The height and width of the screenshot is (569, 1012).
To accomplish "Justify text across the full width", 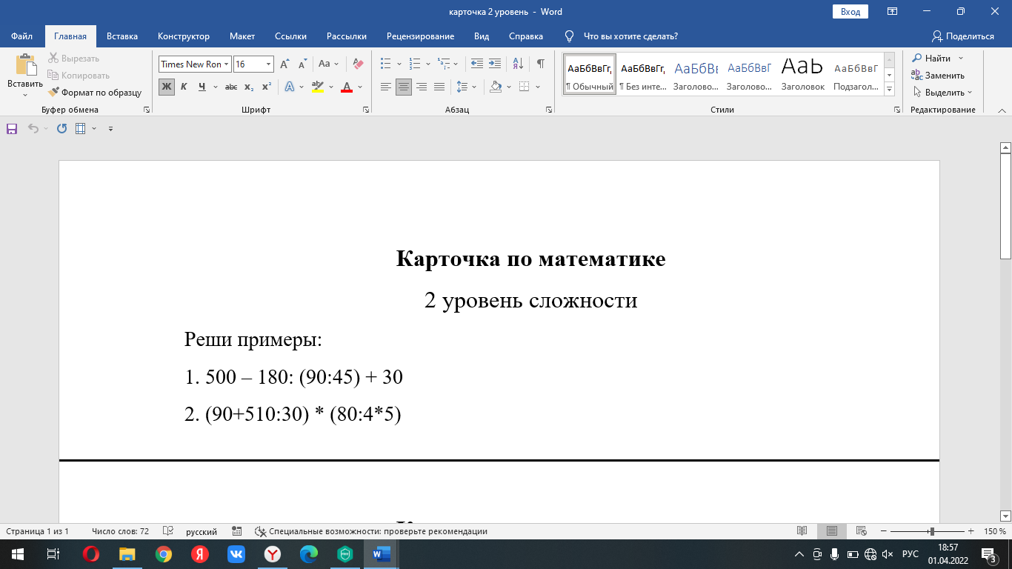I will (439, 87).
